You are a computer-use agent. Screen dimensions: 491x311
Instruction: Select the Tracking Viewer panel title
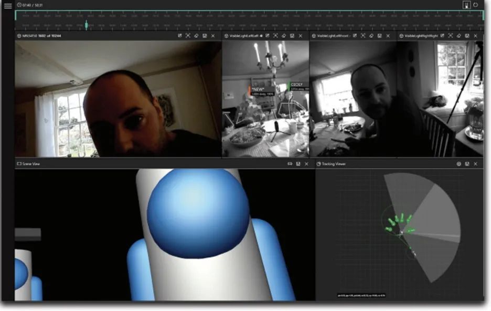point(334,164)
